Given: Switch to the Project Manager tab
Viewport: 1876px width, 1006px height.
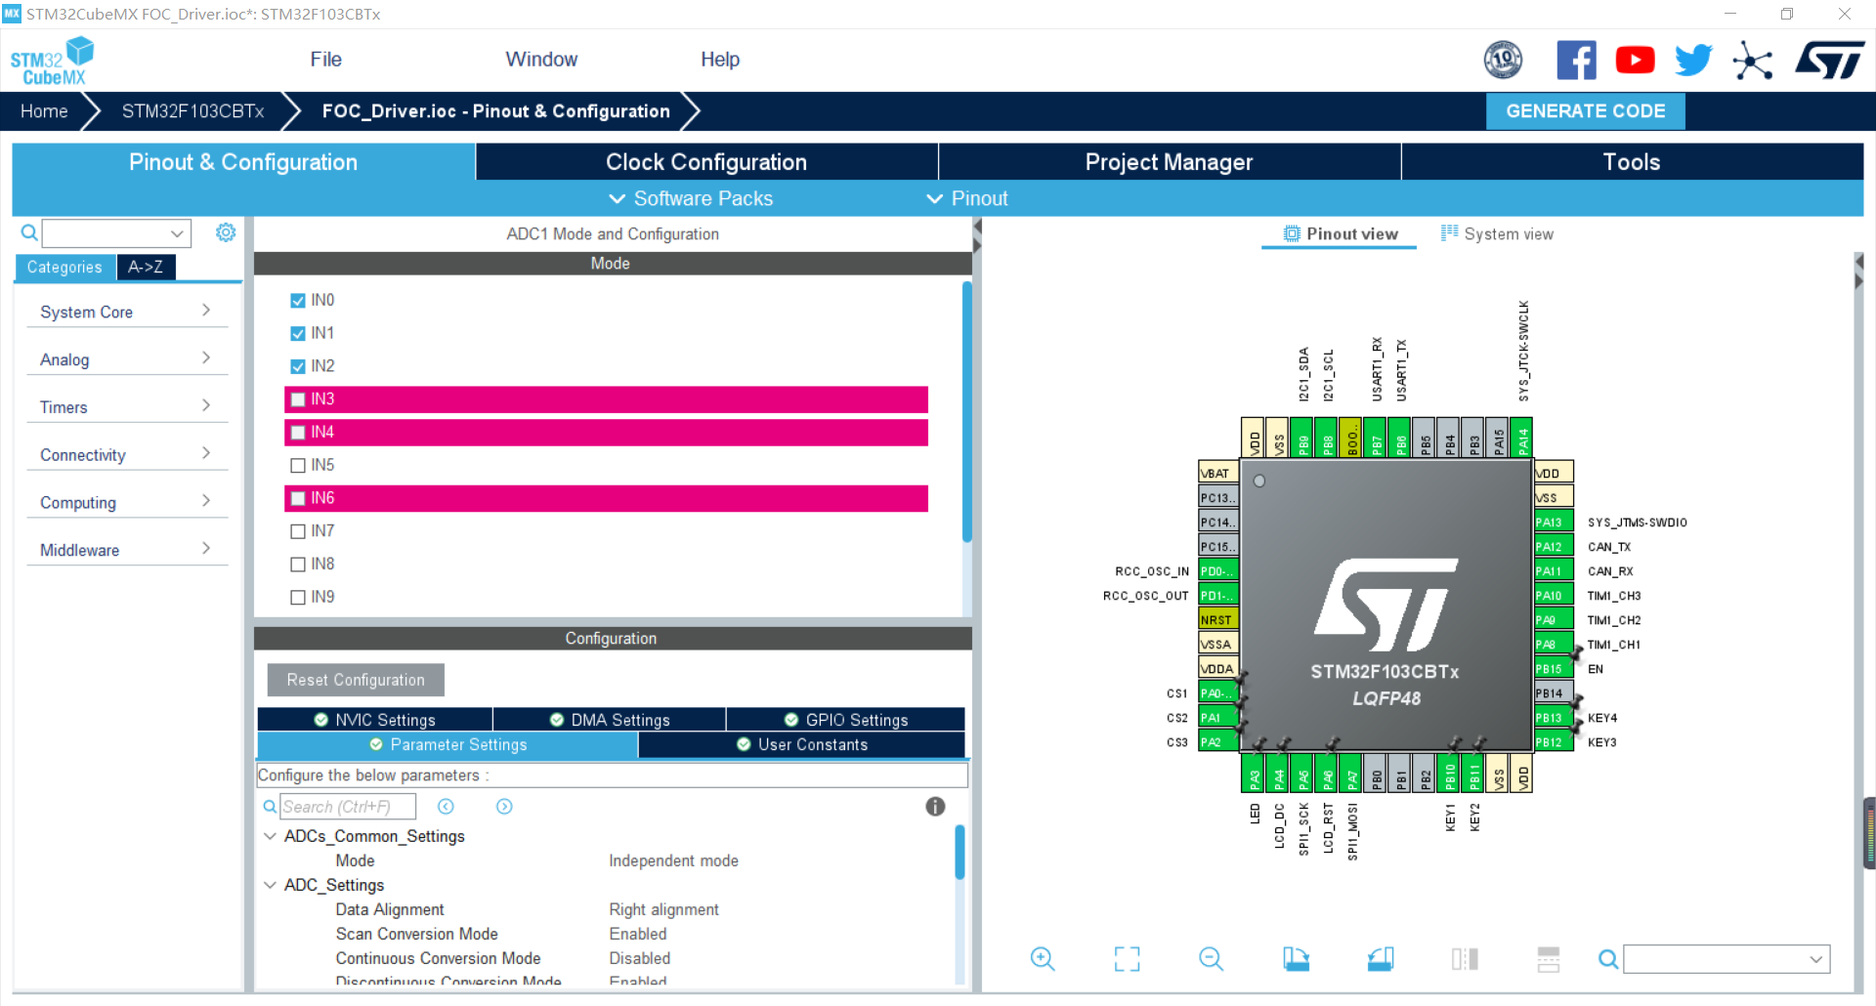Looking at the screenshot, I should click(x=1169, y=162).
